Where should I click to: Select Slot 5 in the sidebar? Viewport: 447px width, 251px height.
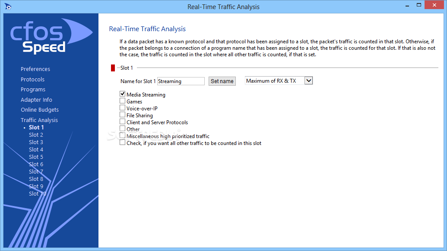[x=36, y=157]
